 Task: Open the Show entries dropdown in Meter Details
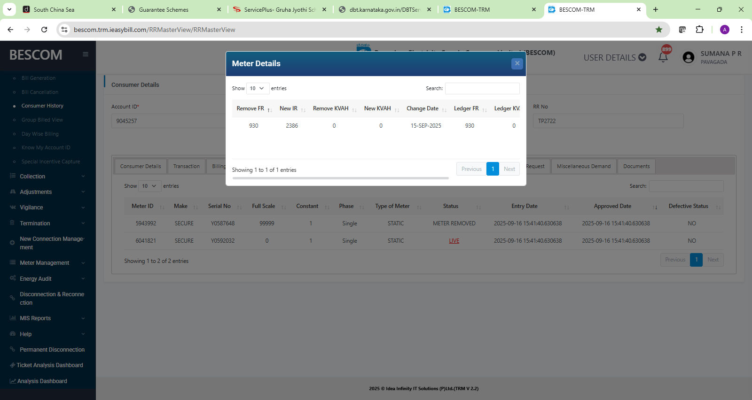[258, 88]
